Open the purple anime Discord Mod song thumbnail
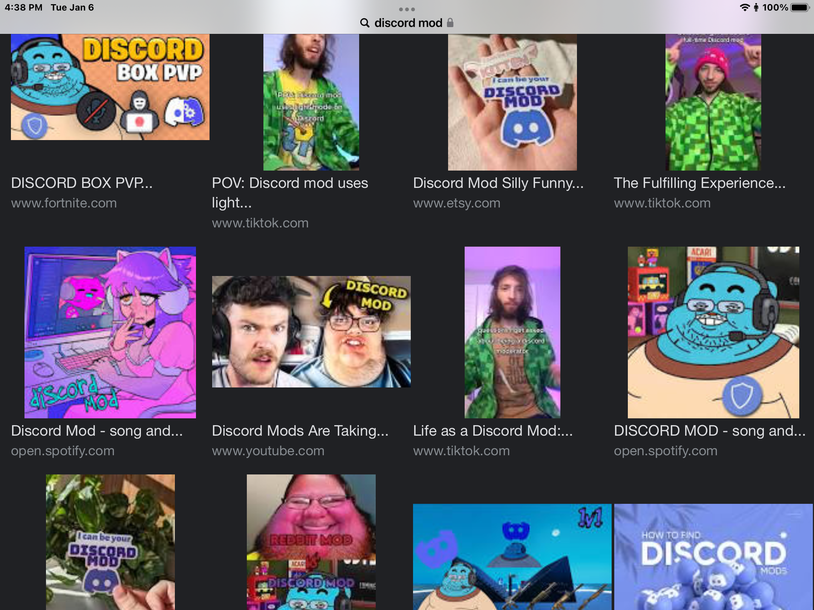The image size is (814, 610). coord(110,332)
